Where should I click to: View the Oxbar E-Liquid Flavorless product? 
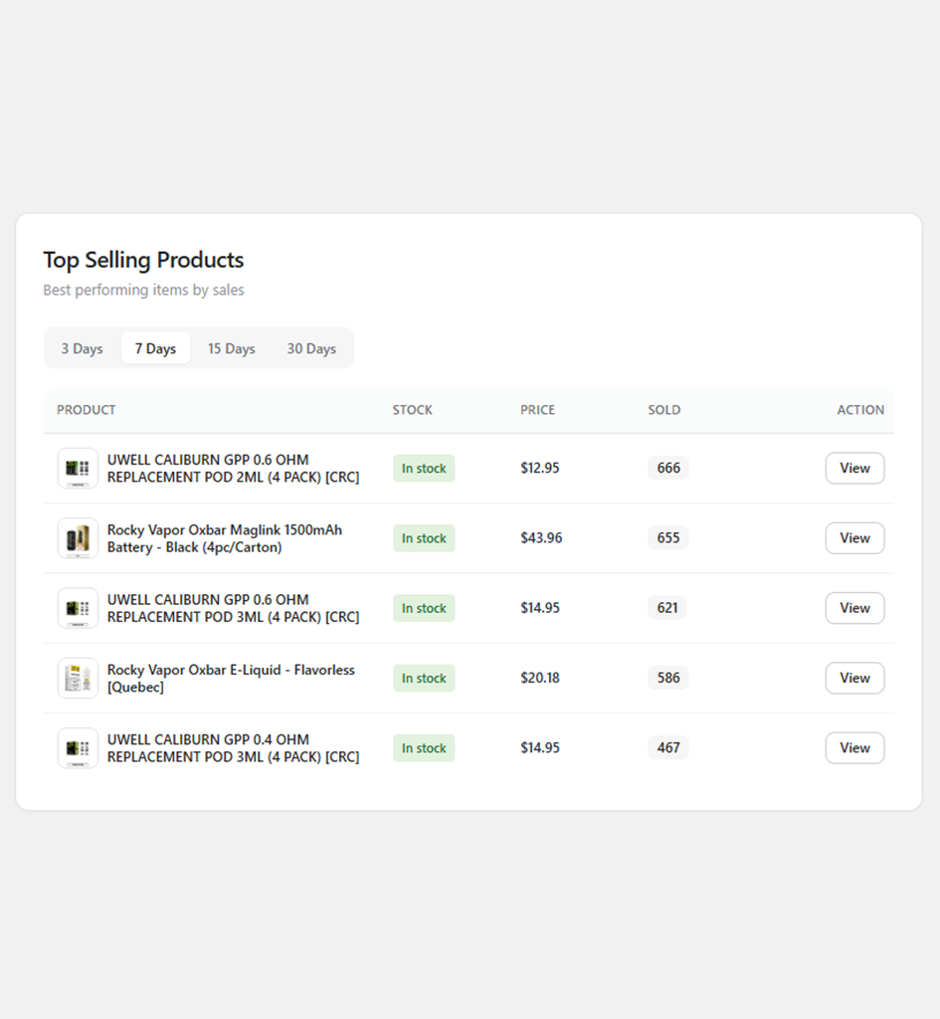pyautogui.click(x=854, y=678)
